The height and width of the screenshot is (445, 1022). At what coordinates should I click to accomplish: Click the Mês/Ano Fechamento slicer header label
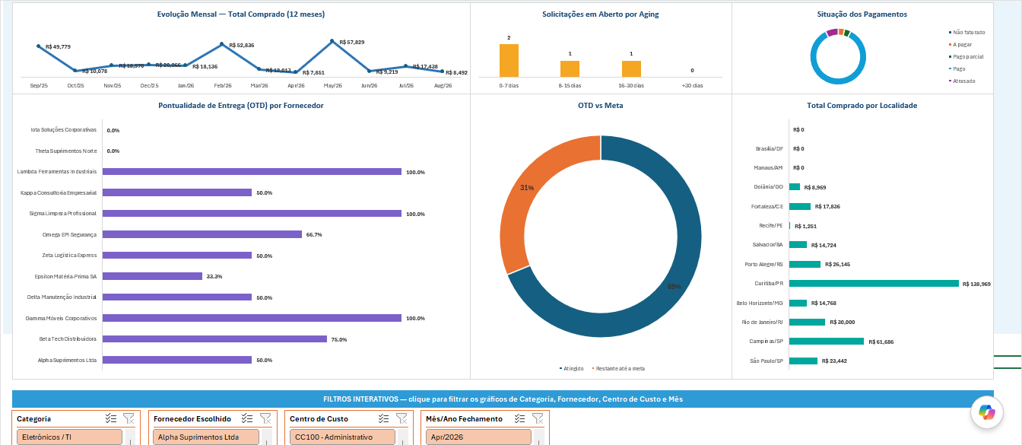(464, 419)
